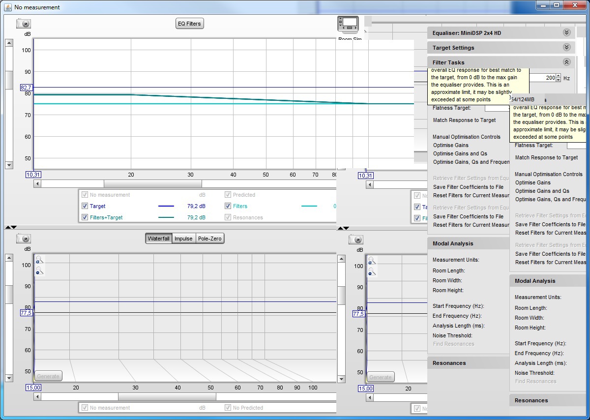Click left arrow below the 10,31 frequency label
Image resolution: width=590 pixels, height=420 pixels.
point(37,184)
